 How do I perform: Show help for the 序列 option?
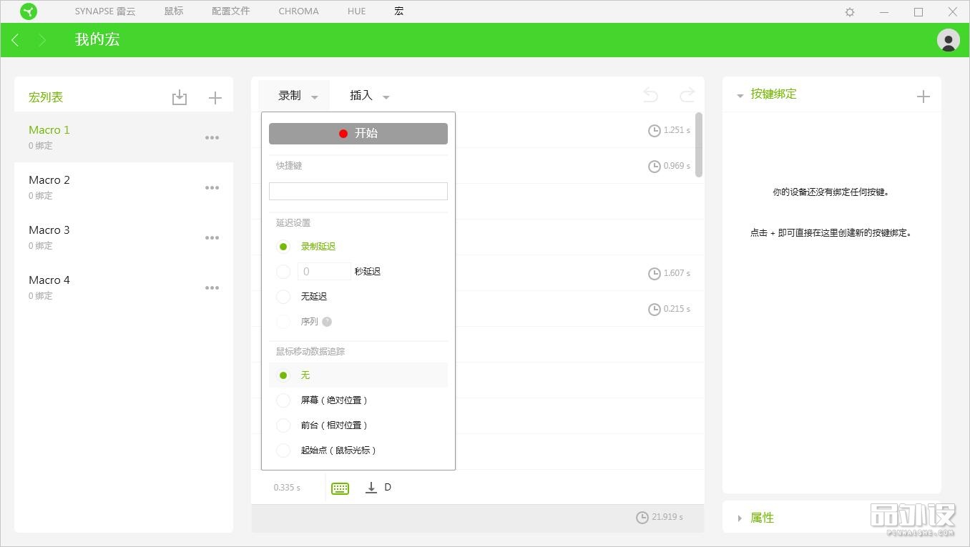[327, 322]
